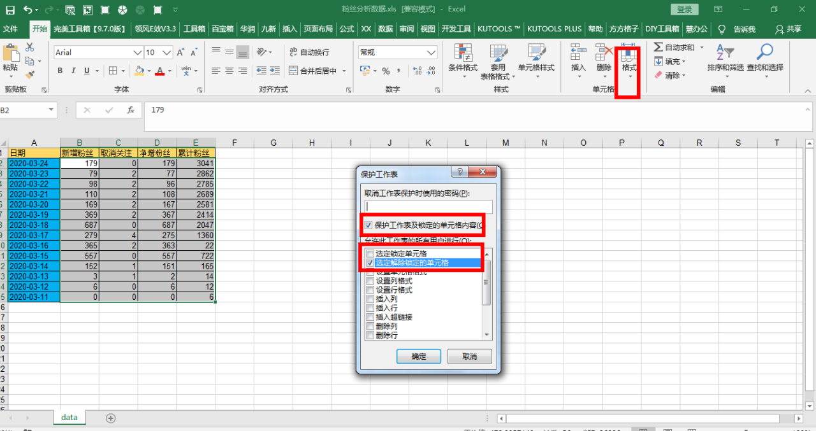The height and width of the screenshot is (431, 816).
Task: Uncheck 选定解除锁定的单元格 option
Action: click(x=370, y=262)
